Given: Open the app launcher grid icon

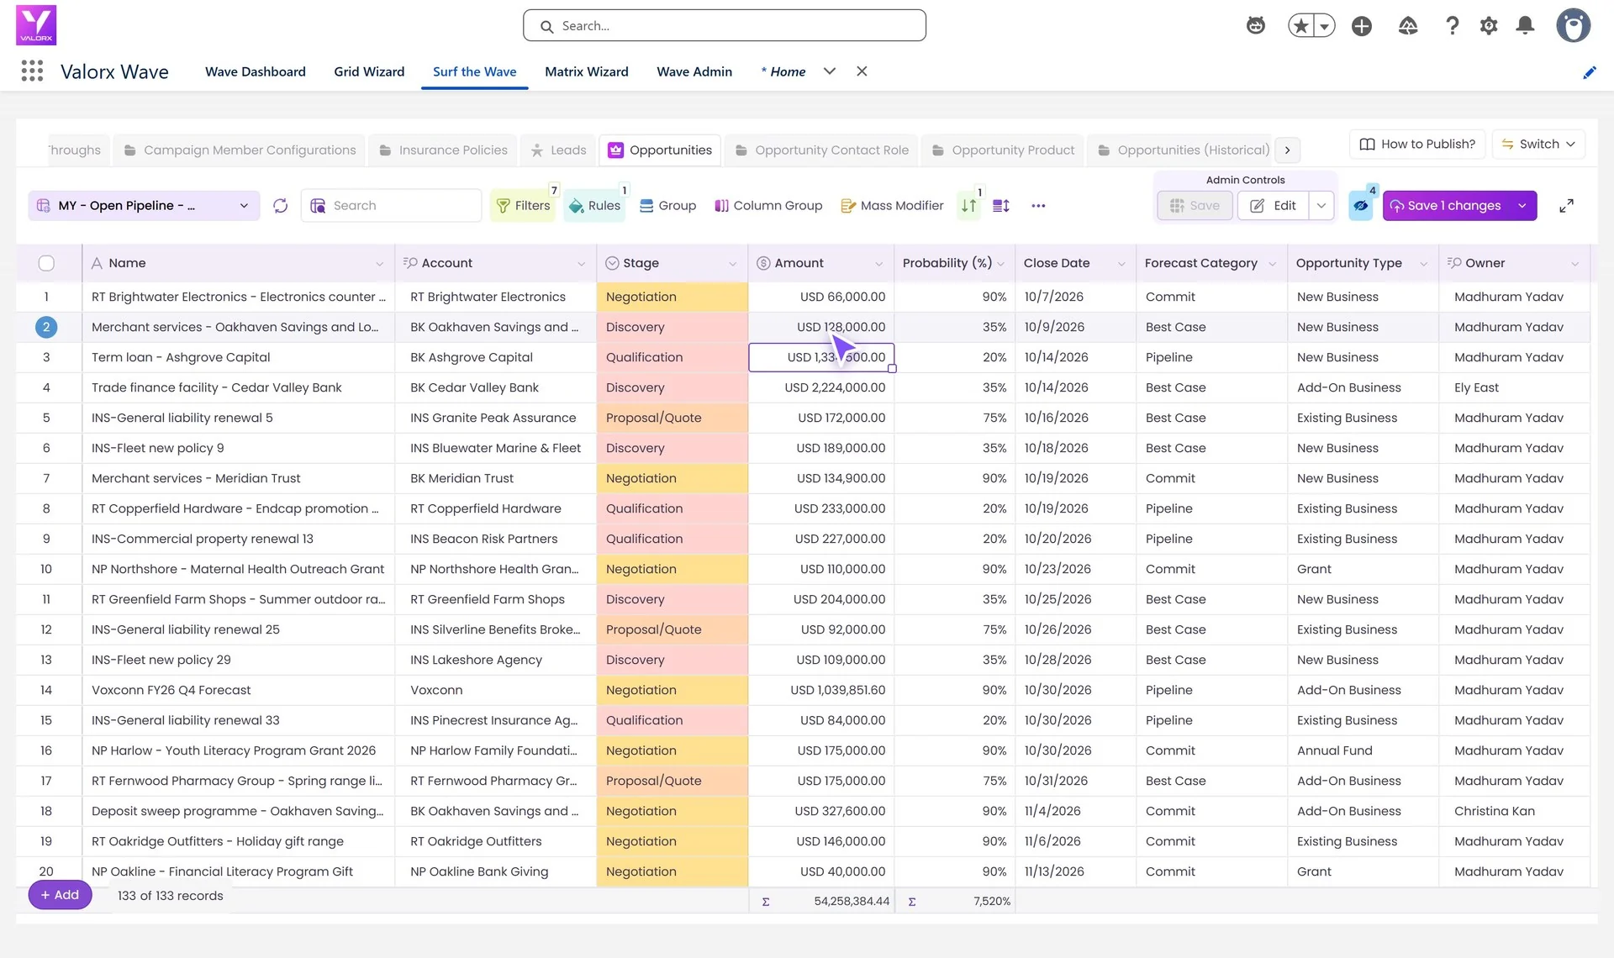Looking at the screenshot, I should [32, 71].
